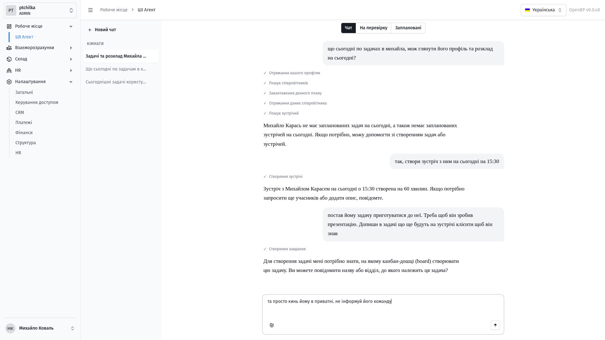Expand the Взаєморозрахунки section arrow
Screen dimensions: 605x340
[x=71, y=48]
